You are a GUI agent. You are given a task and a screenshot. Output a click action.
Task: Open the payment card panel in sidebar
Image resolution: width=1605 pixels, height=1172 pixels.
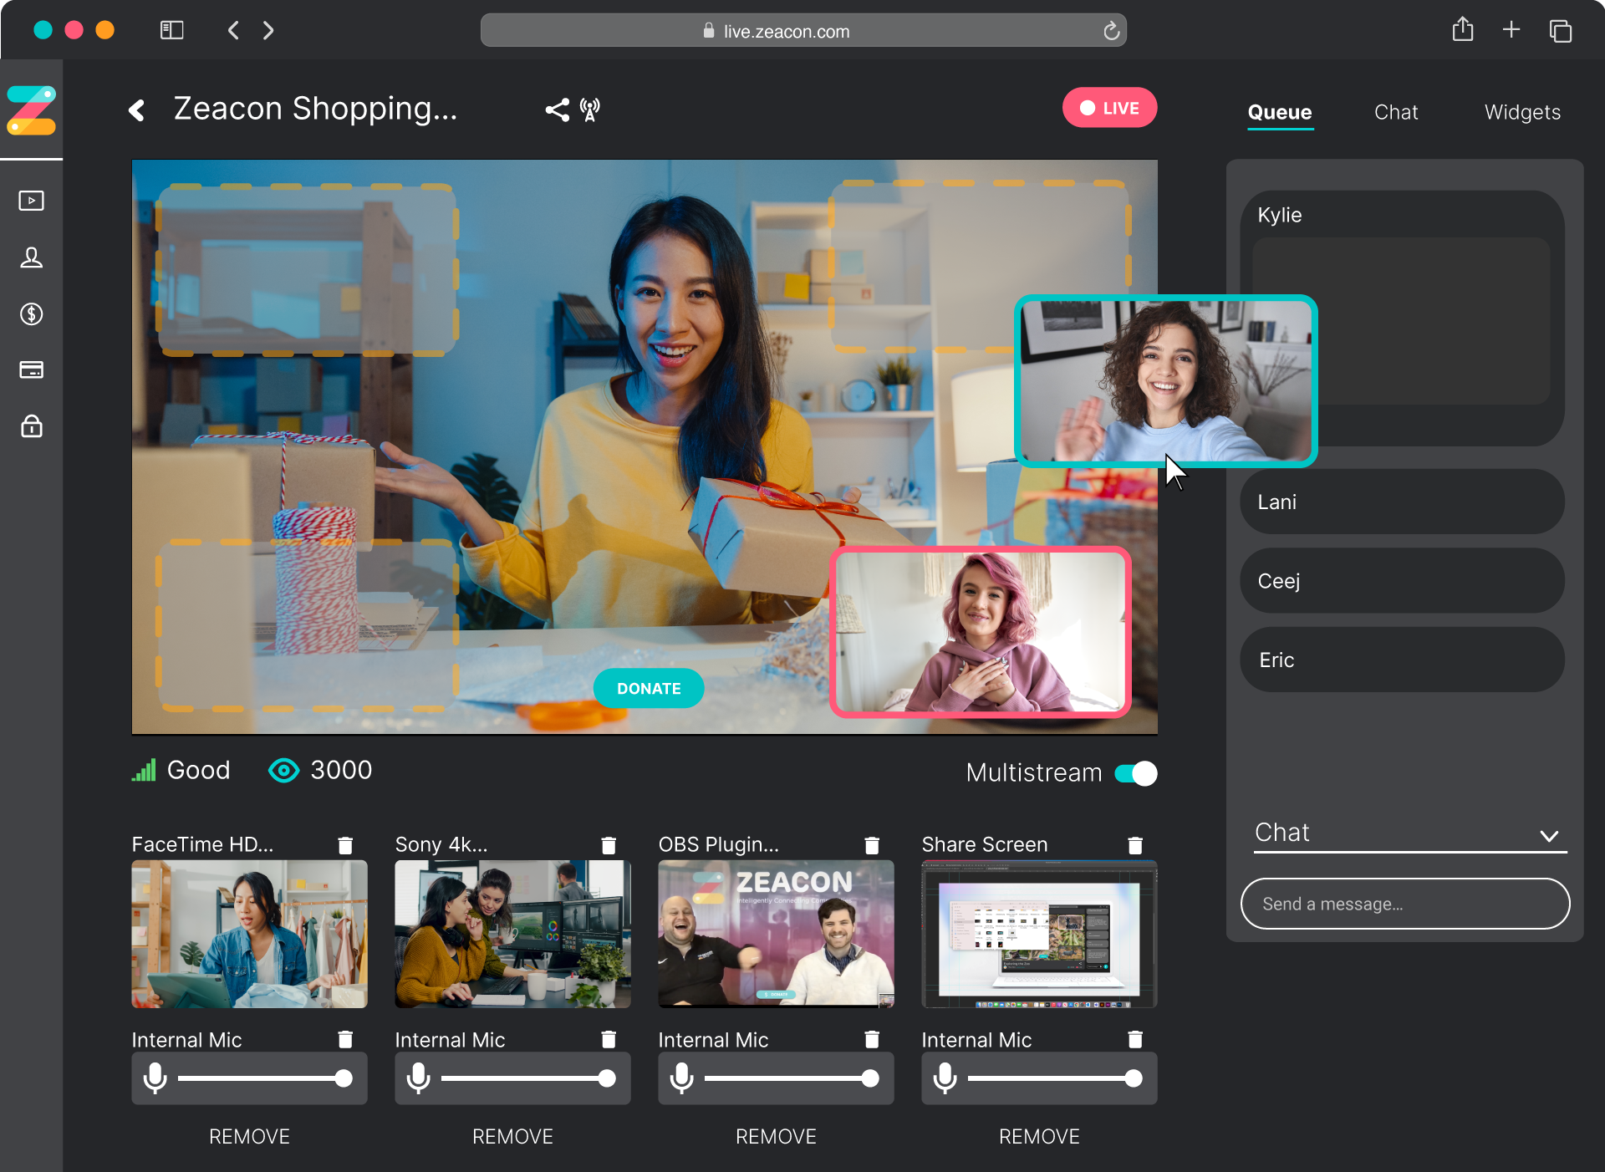pos(31,370)
